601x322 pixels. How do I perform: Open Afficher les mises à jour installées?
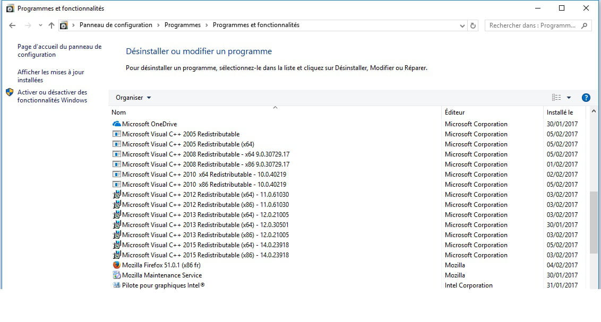click(x=50, y=76)
